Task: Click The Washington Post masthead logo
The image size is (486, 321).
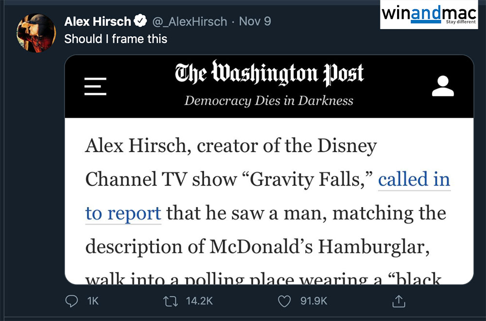Action: pos(269,74)
